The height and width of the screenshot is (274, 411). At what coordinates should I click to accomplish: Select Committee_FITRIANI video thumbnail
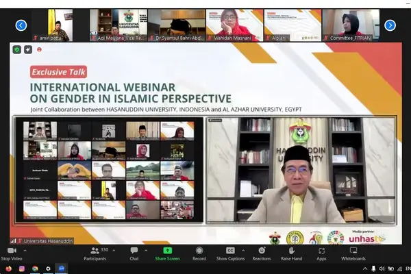pyautogui.click(x=351, y=25)
